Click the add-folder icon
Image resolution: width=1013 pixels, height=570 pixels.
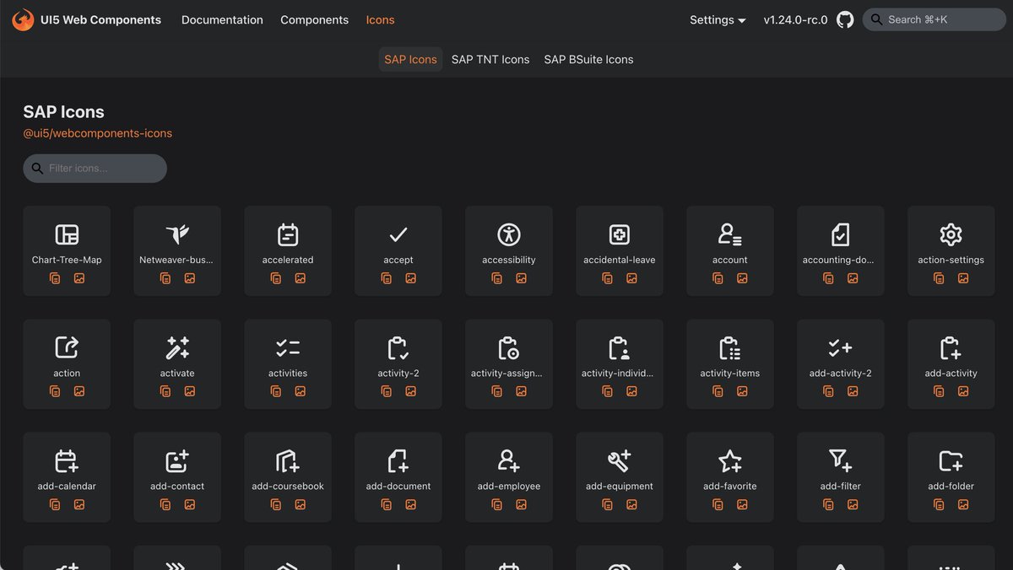click(x=951, y=460)
